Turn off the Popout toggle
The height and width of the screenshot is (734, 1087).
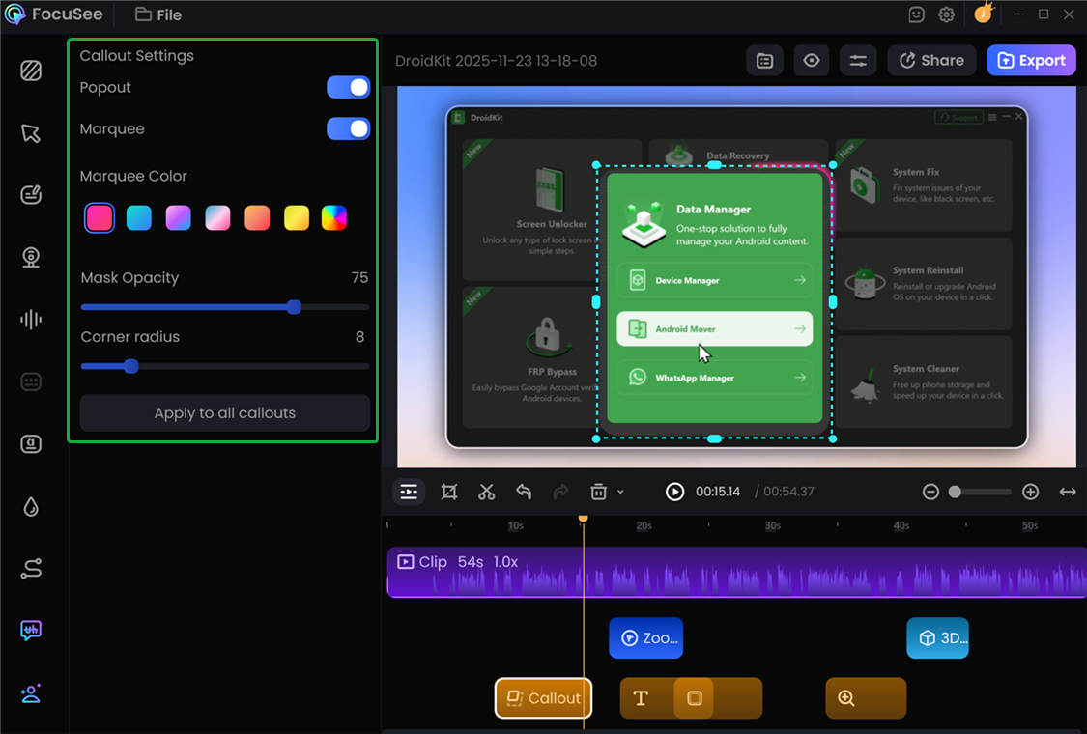(x=348, y=87)
